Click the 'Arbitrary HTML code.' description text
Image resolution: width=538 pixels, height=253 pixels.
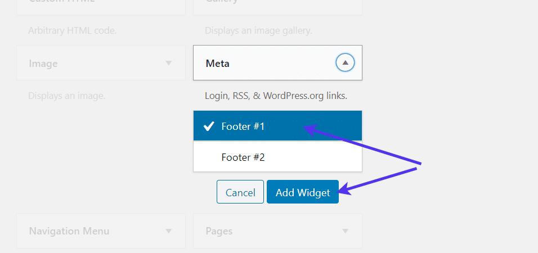click(x=72, y=30)
